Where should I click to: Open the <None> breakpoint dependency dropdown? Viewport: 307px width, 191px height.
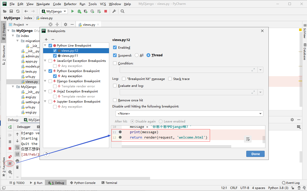[x=189, y=114]
